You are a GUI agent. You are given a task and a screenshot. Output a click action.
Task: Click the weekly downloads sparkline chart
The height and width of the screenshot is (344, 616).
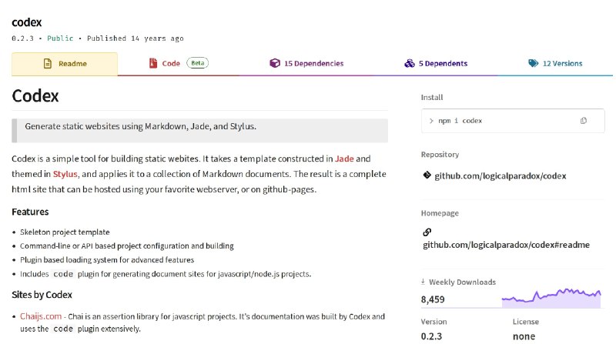pyautogui.click(x=551, y=299)
